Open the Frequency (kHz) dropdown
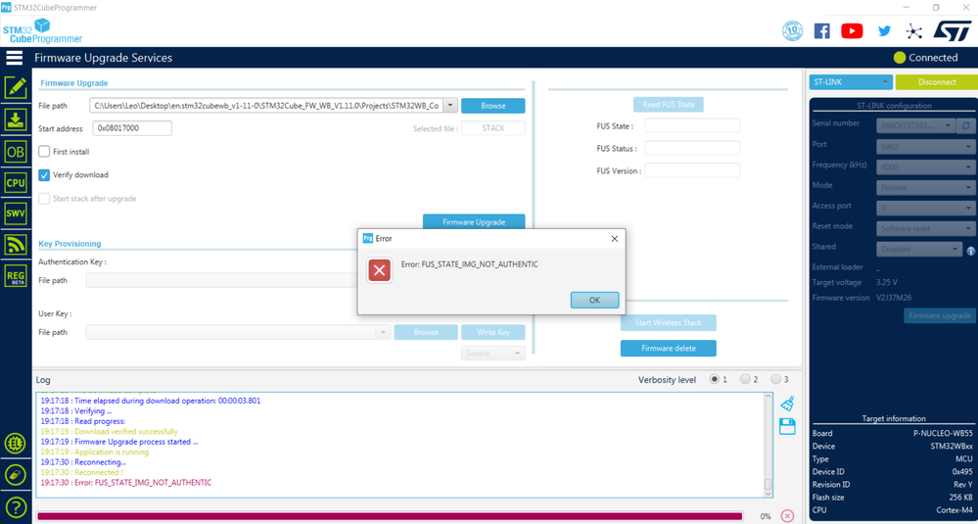This screenshot has height=524, width=978. 925,167
